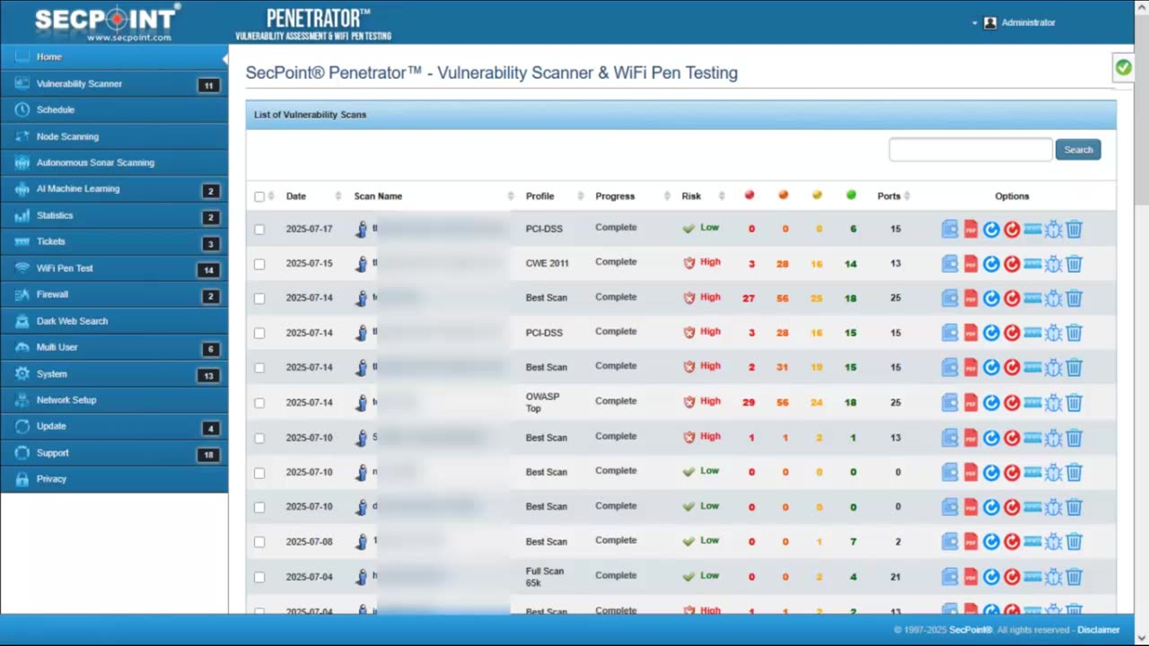The image size is (1149, 646).
Task: Open blue report icon in Full Scan 65k row
Action: tap(950, 577)
